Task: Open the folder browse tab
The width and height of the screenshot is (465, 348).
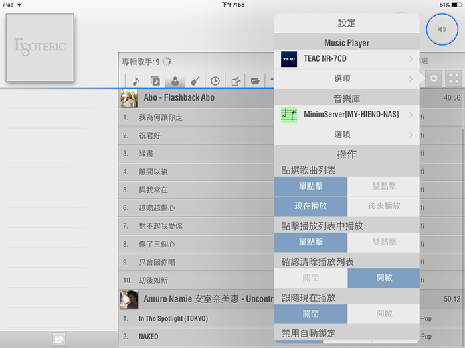Action: (x=255, y=80)
